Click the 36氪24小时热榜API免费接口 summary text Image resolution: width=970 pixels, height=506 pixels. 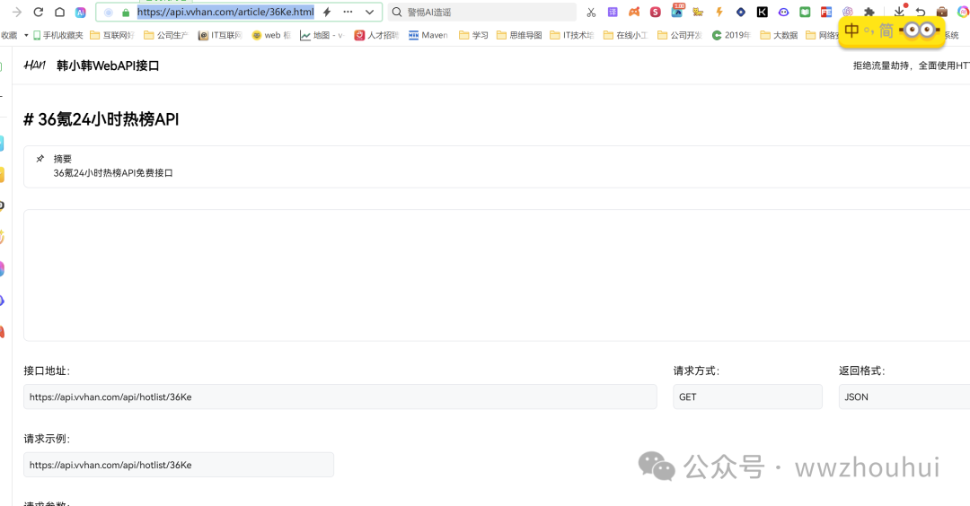pos(113,173)
